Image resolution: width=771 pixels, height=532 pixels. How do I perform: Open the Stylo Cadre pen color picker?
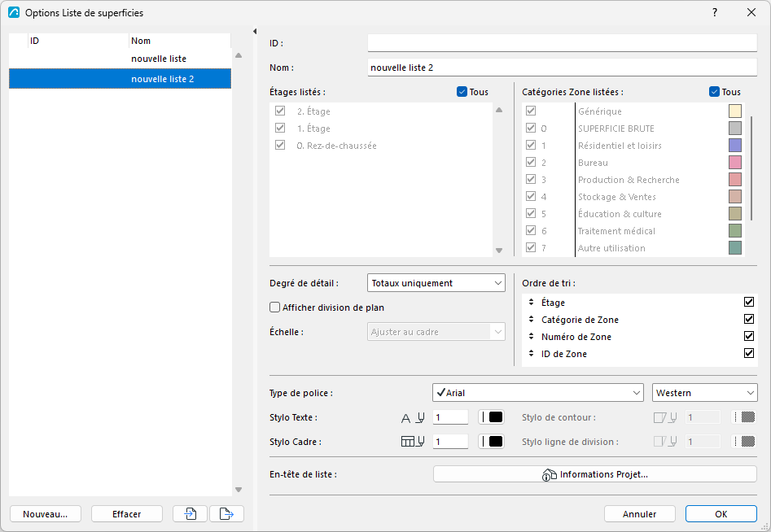point(491,442)
